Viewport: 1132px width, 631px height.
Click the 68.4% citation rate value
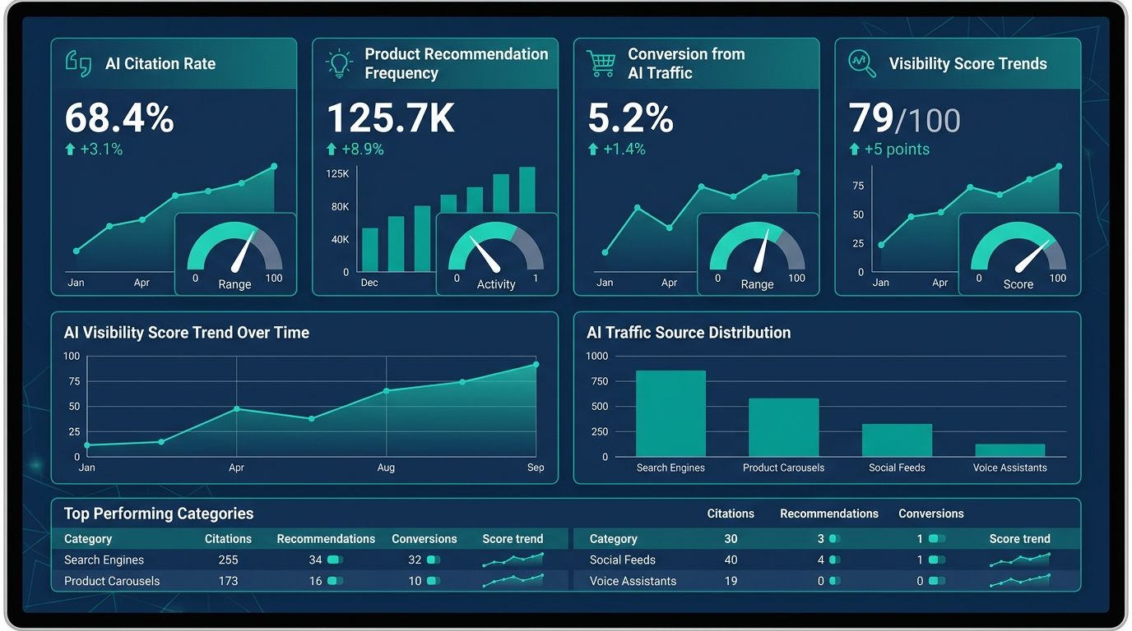coord(119,118)
